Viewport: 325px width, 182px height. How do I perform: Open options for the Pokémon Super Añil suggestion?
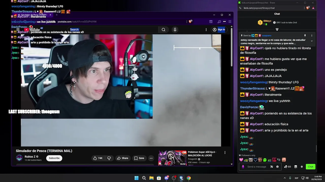(x=225, y=152)
